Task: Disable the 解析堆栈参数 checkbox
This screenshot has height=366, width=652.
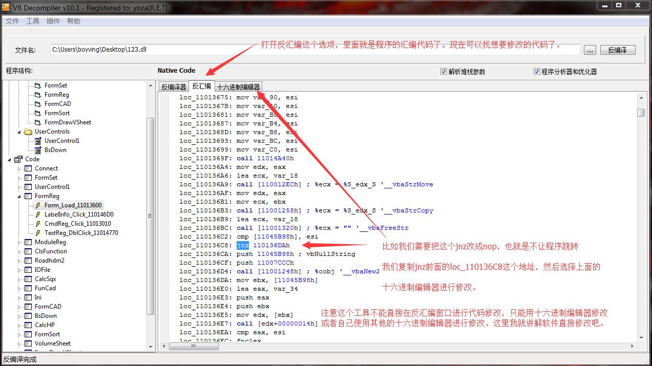Action: point(444,71)
